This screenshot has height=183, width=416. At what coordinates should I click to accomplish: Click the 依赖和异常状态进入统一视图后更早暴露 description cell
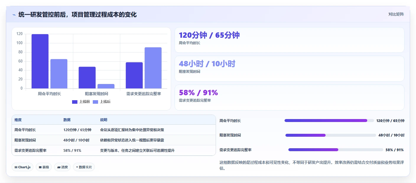[132, 140]
